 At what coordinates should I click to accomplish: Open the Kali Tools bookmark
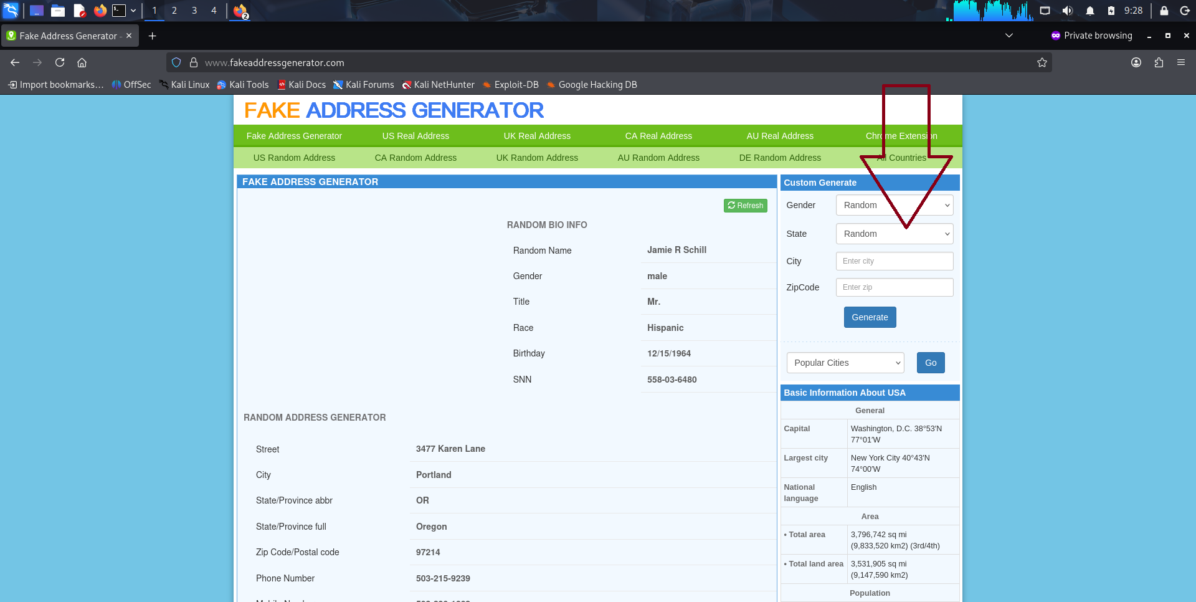coord(242,85)
